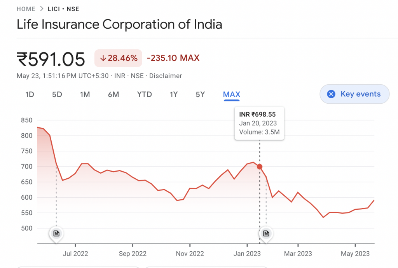The width and height of the screenshot is (398, 268).
Task: Switch to the 1D time range
Action: pyautogui.click(x=30, y=94)
